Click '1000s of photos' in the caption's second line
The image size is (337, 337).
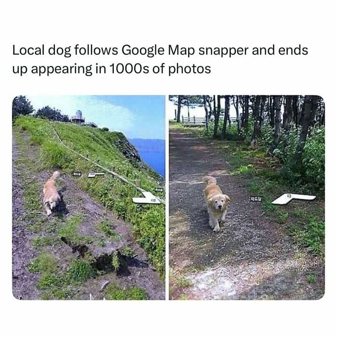(x=160, y=69)
